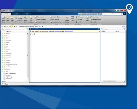Switch to the APPS tab
This screenshot has width=137, height=109.
(x=26, y=14)
